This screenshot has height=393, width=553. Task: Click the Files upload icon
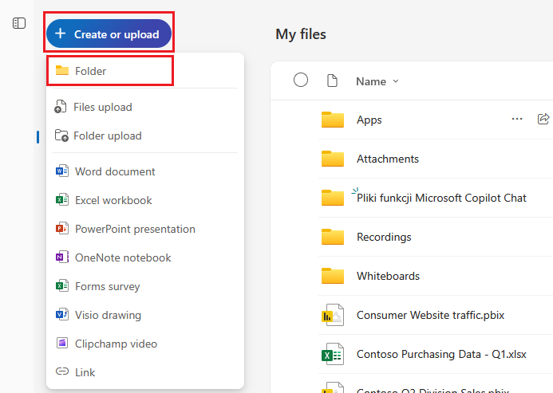coord(61,107)
